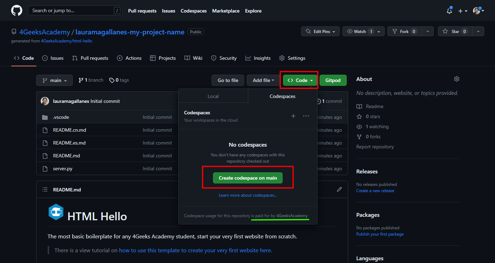The image size is (495, 263).
Task: Select the Insights repository tab
Action: 258,58
